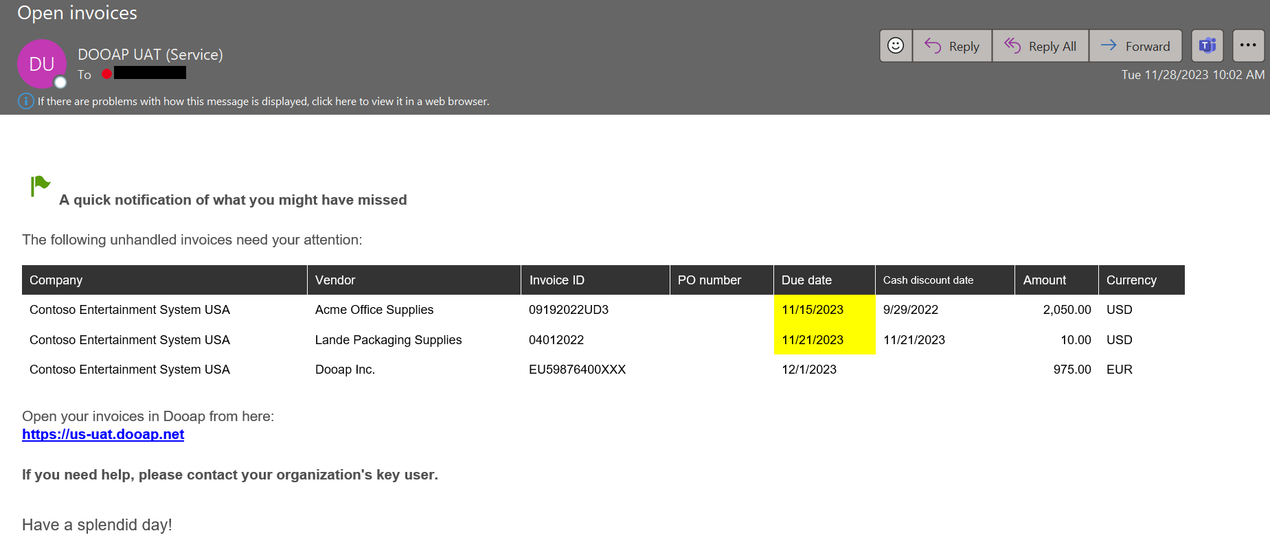Screen dimensions: 1270x542
Task: Click the redacted recipient name
Action: pos(150,73)
